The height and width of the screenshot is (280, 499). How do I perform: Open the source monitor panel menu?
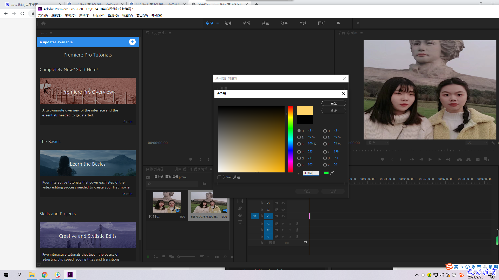(x=170, y=33)
